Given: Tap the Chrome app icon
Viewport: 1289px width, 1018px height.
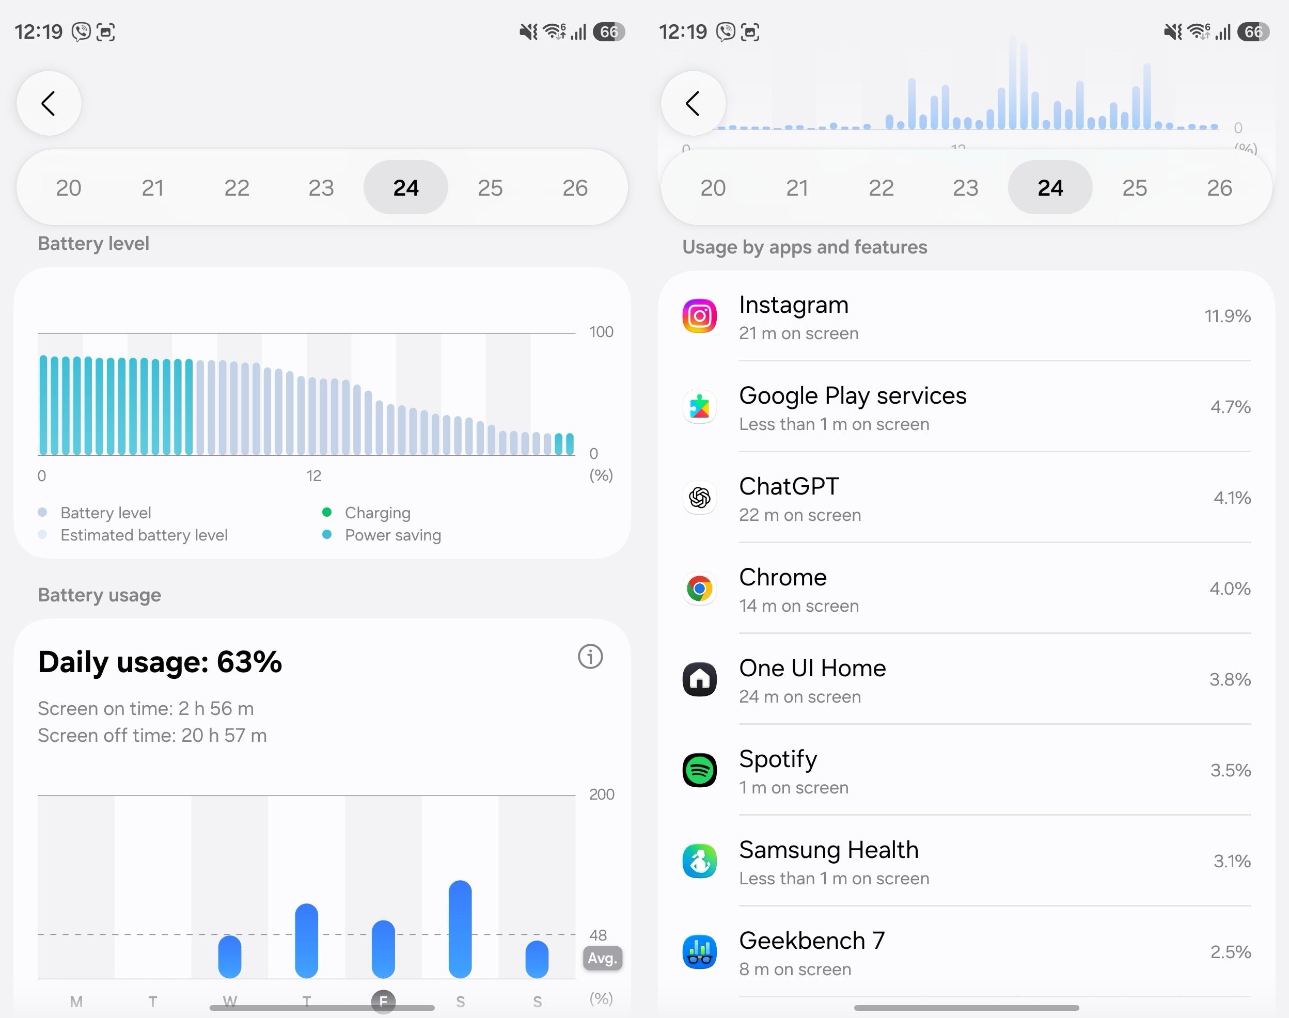Looking at the screenshot, I should click(x=699, y=589).
